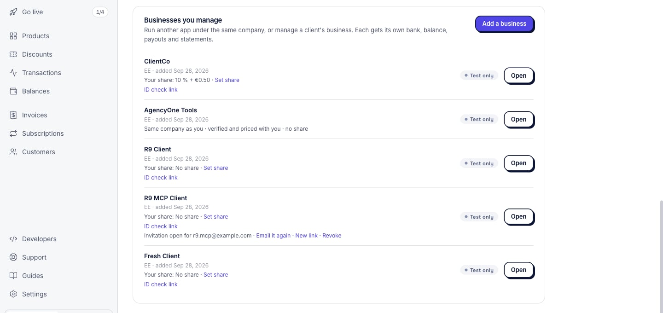
Task: Click the Support lifebuoy icon
Action: (13, 257)
